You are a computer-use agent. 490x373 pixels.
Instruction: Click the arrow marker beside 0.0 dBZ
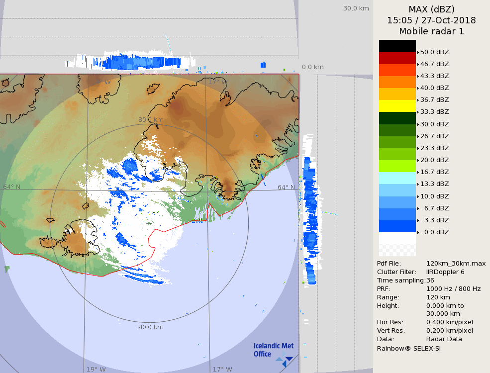(418, 232)
